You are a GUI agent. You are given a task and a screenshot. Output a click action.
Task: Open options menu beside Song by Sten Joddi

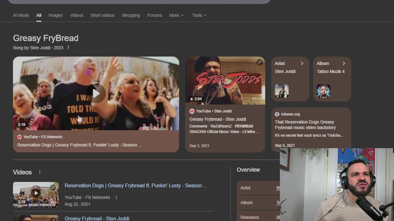coord(68,48)
